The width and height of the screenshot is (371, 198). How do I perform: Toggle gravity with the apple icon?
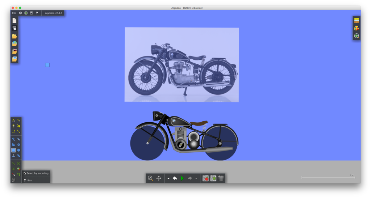pyautogui.click(x=205, y=178)
